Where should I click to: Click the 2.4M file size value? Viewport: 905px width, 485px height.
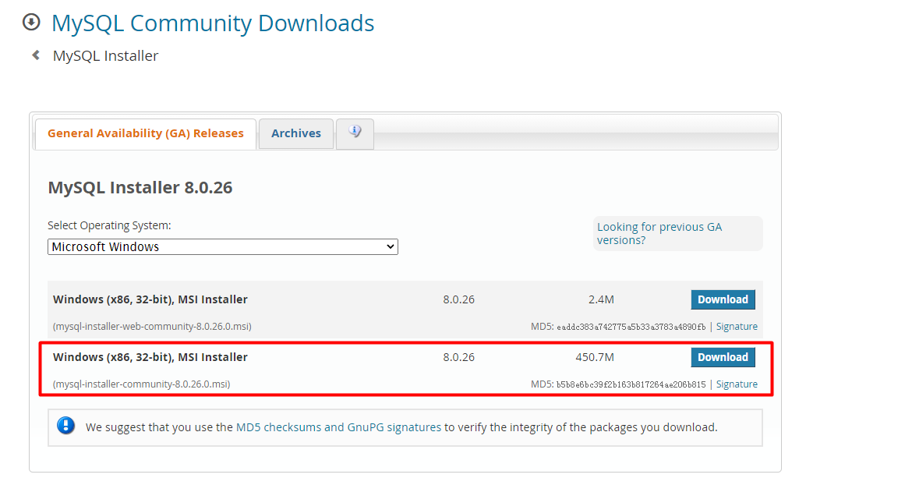(601, 299)
